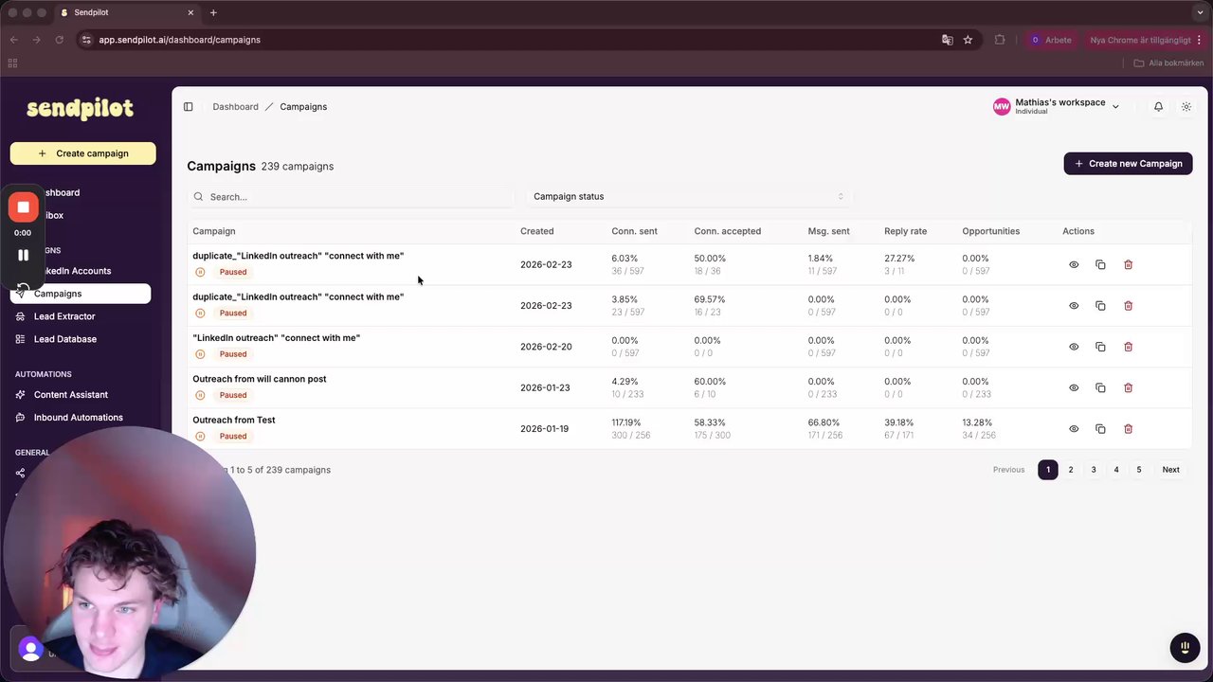Click the eye icon for first campaign

[1074, 264]
